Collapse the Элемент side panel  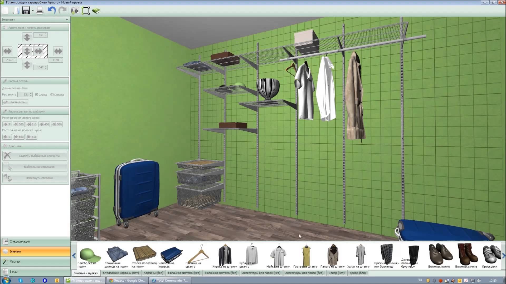tap(67, 19)
